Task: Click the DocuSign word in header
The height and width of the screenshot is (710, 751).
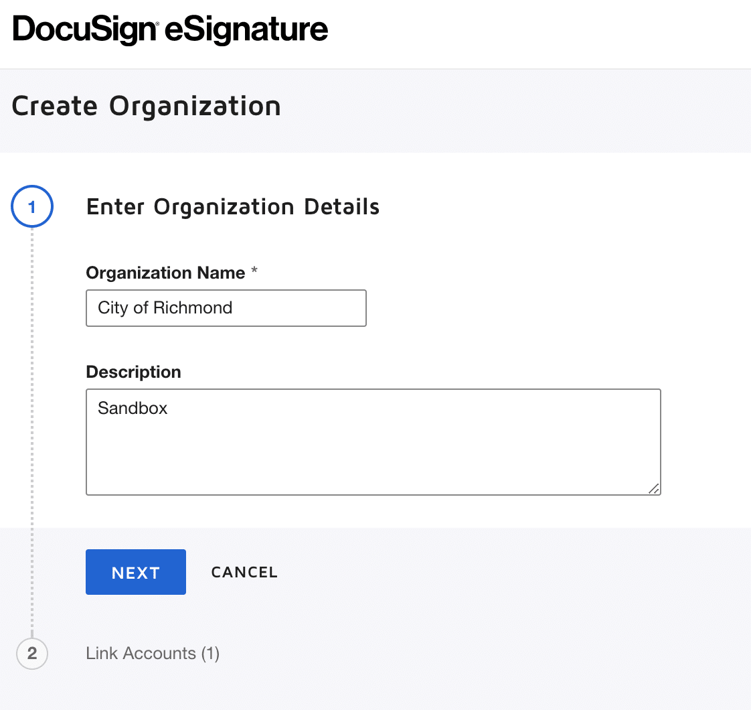Action: (x=84, y=30)
